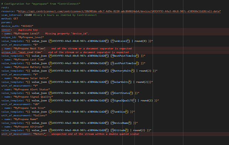This screenshot has width=229, height=145.
Task: Click the unit_of_measurement value "Gallons"
Action: (40, 116)
